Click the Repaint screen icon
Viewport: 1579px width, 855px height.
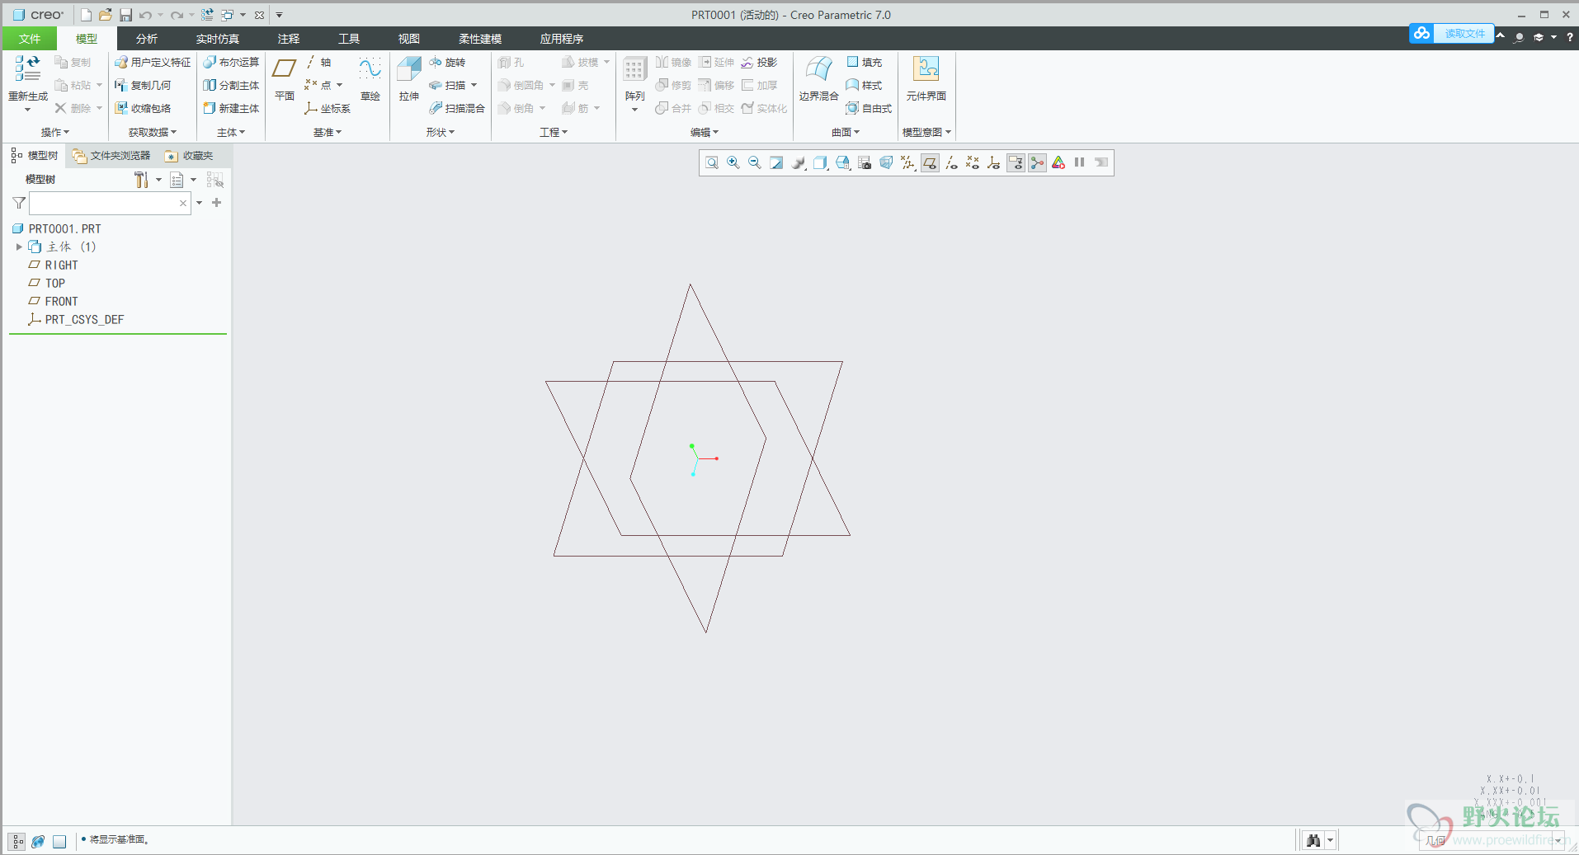[776, 163]
